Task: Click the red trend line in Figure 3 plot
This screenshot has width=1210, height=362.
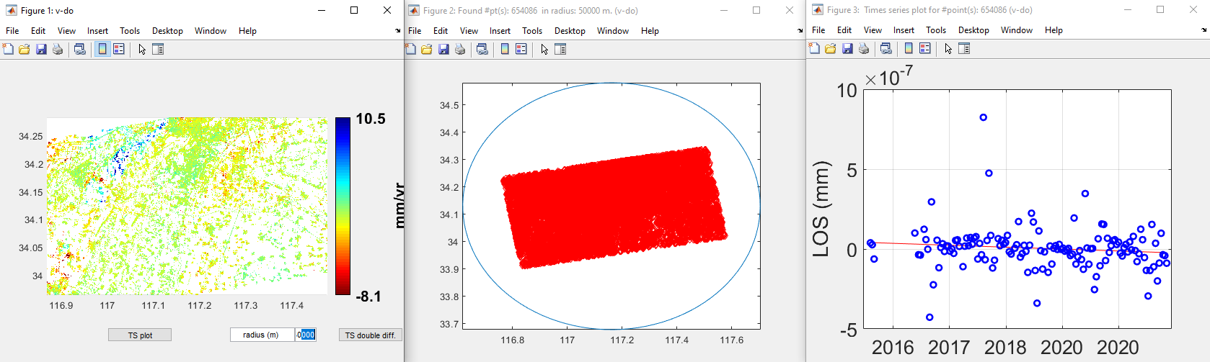Action: (x=1017, y=248)
